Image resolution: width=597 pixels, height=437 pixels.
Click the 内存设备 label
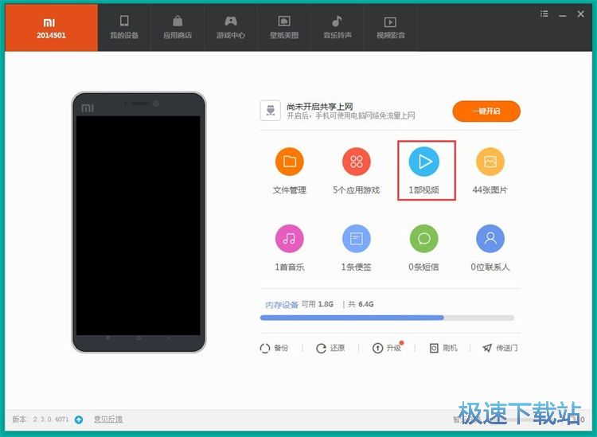282,305
